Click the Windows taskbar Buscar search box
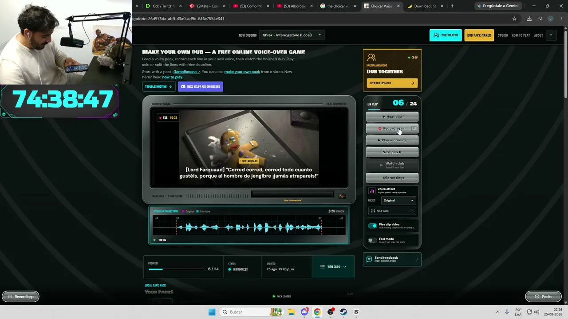Viewport: 568px width, 319px height. point(251,312)
